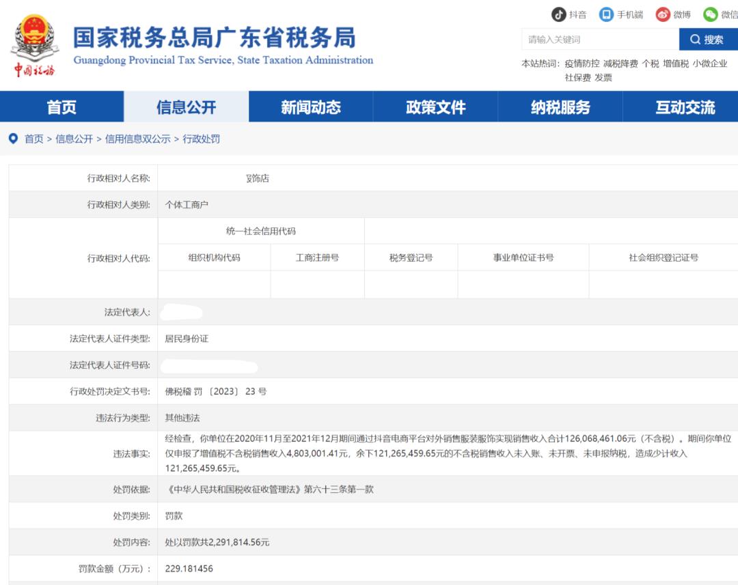Select the 信息公开 navigation tab
Image resolution: width=738 pixels, height=585 pixels.
pos(186,107)
